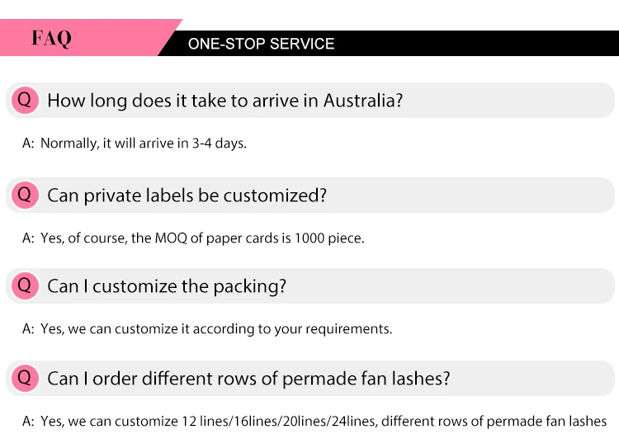619x448 pixels.
Task: Click the pink FAQ header label
Action: (51, 38)
